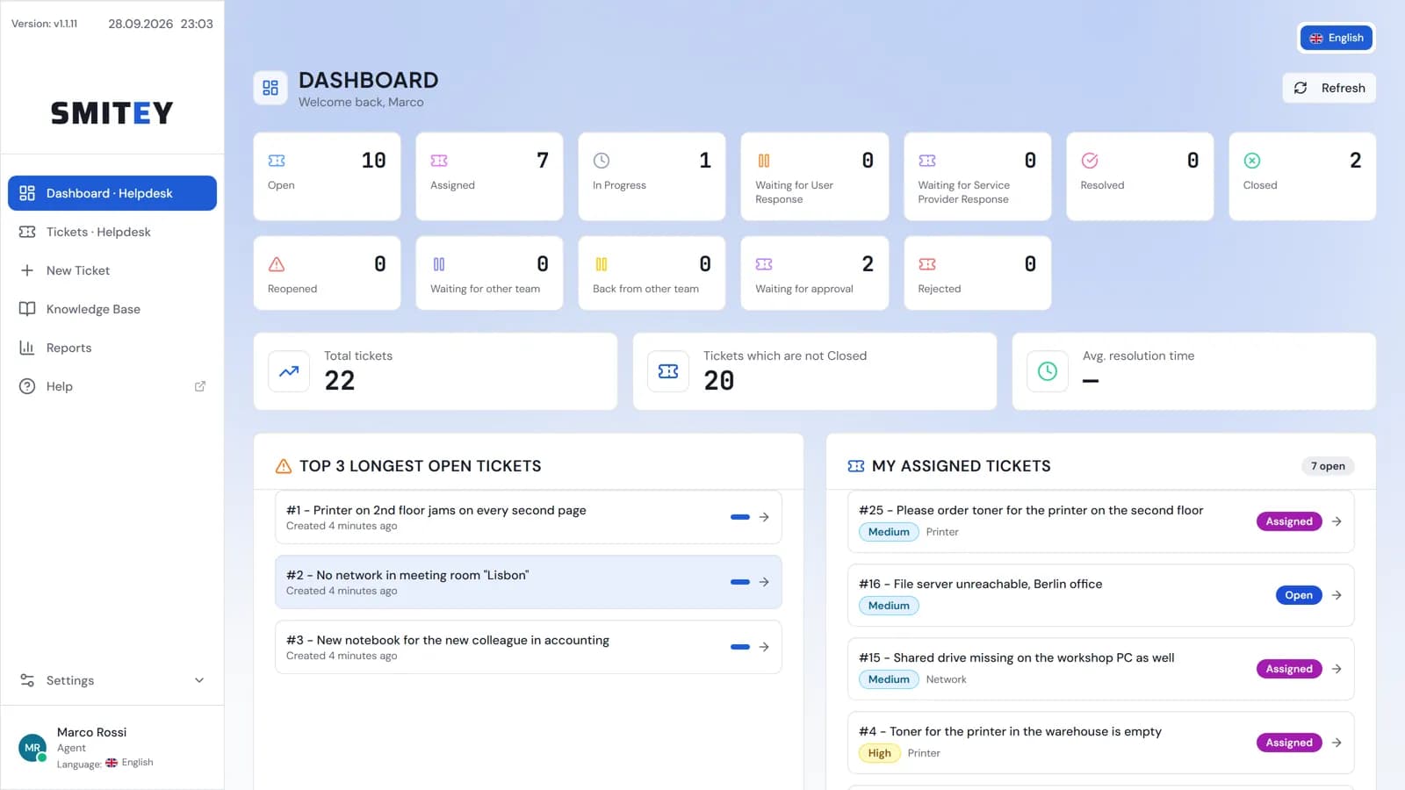Click the MR user avatar
This screenshot has width=1405, height=790.
point(32,748)
